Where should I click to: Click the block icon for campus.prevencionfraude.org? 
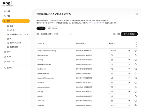[135, 51]
